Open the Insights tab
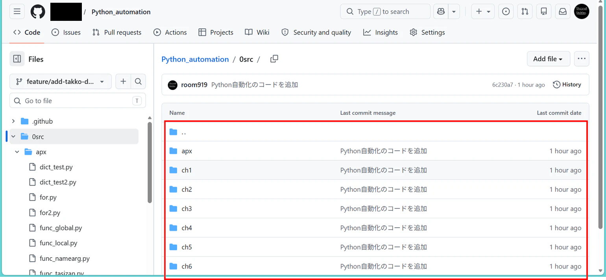The width and height of the screenshot is (606, 280). 381,32
